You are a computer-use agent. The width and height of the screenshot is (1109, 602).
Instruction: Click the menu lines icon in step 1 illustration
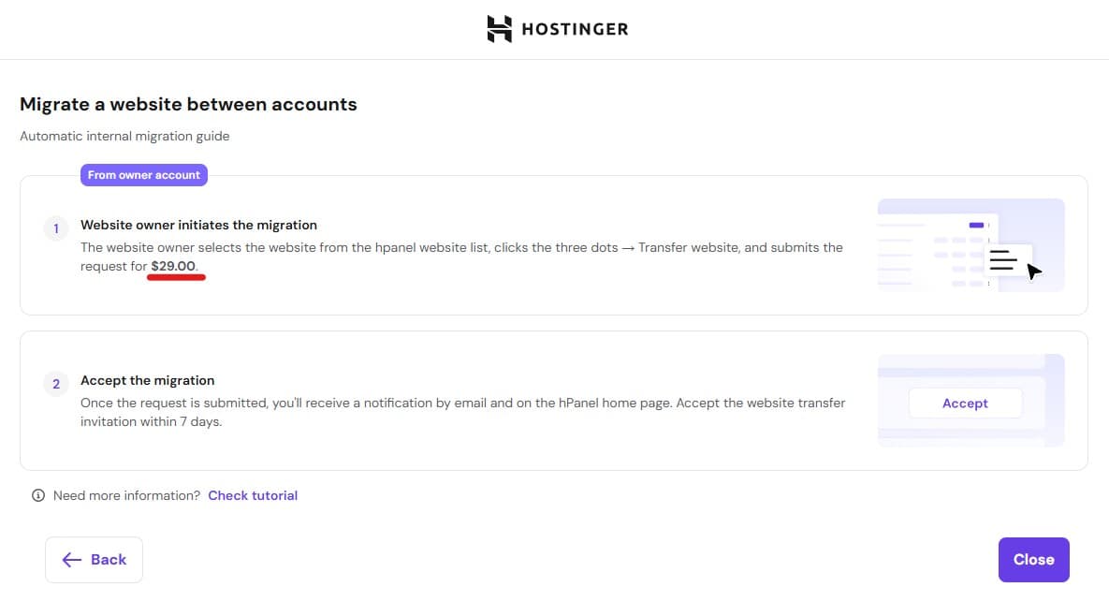point(1003,259)
